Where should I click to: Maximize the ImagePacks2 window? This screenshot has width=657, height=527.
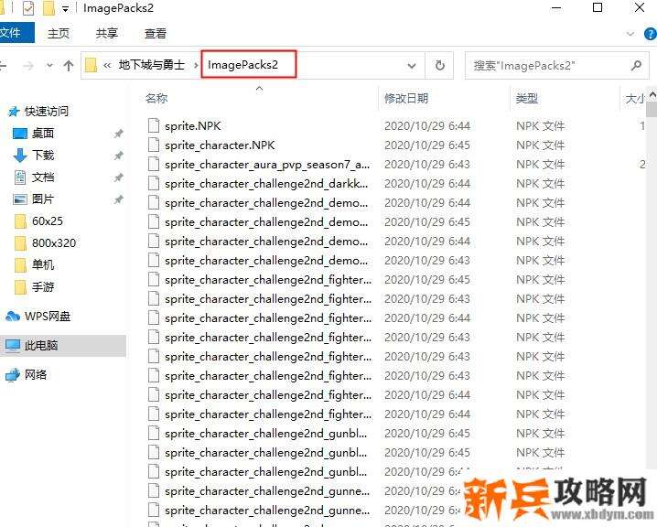coord(598,7)
